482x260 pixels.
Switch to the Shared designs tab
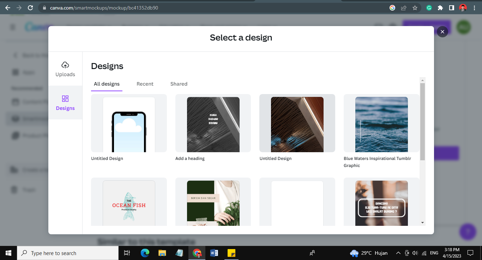179,84
